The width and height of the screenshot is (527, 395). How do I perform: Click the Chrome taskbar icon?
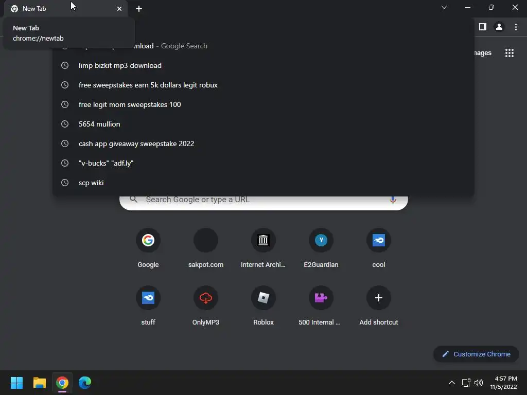point(62,383)
